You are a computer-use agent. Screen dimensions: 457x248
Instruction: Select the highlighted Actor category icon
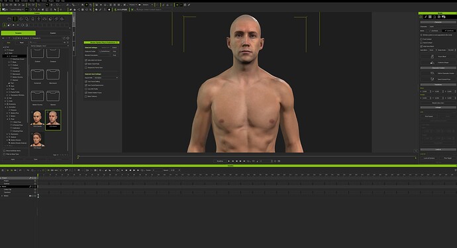click(x=15, y=19)
